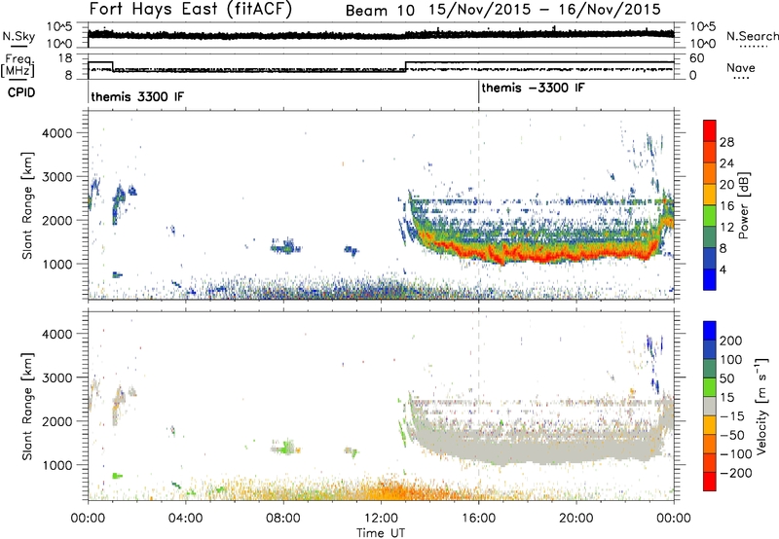Click the 'Slant Range [km]' label of power panel
The width and height of the screenshot is (779, 539).
pyautogui.click(x=27, y=205)
